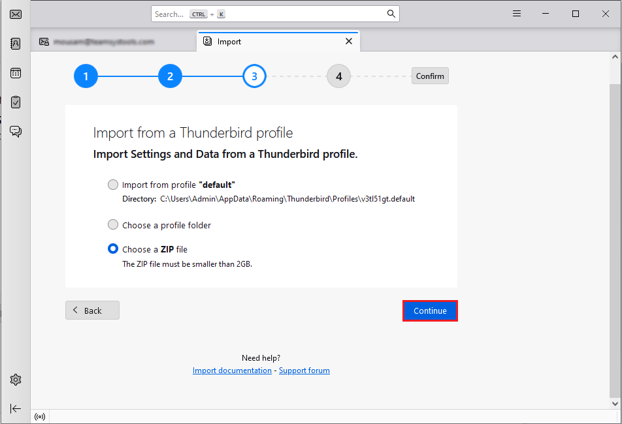Click the vertical scrollbar thumb
Viewport: 622px width, 424px height.
[x=615, y=240]
